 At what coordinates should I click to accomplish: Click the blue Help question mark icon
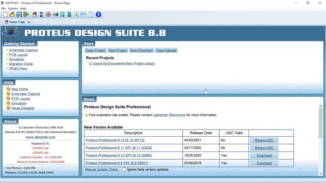[98, 14]
